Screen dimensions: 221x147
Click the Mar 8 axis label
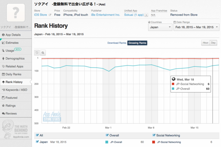pyautogui.click(x=151, y=128)
